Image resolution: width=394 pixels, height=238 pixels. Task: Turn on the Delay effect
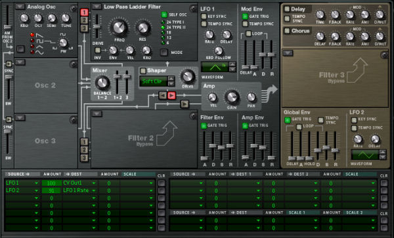287,9
